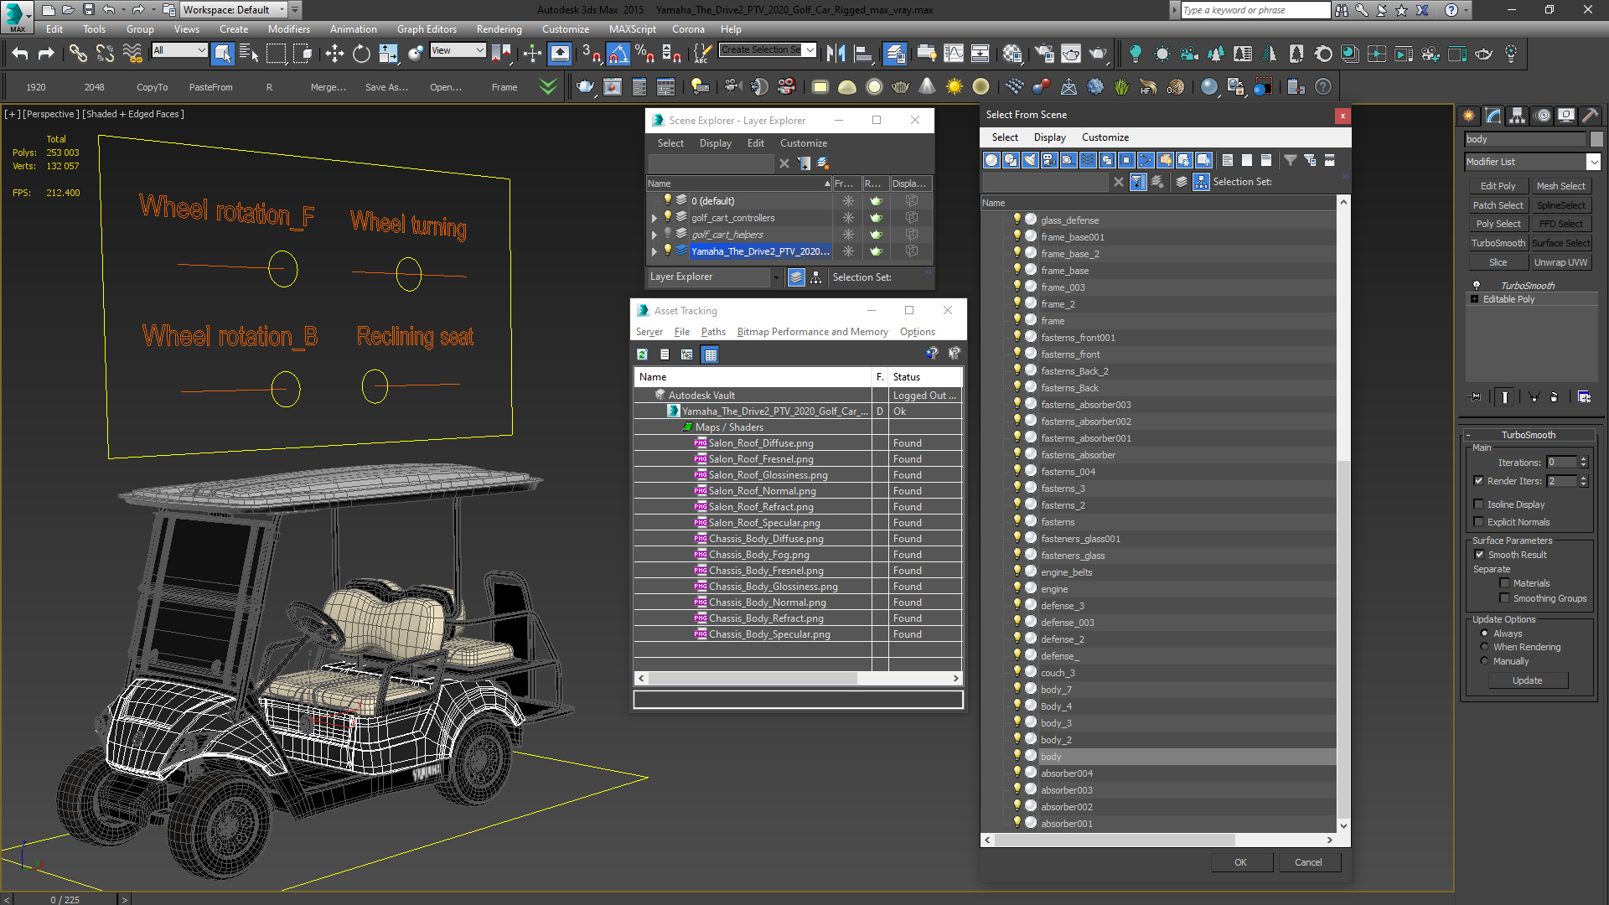Image resolution: width=1609 pixels, height=905 pixels.
Task: Switch Asset Tracking to table view
Action: pos(711,354)
